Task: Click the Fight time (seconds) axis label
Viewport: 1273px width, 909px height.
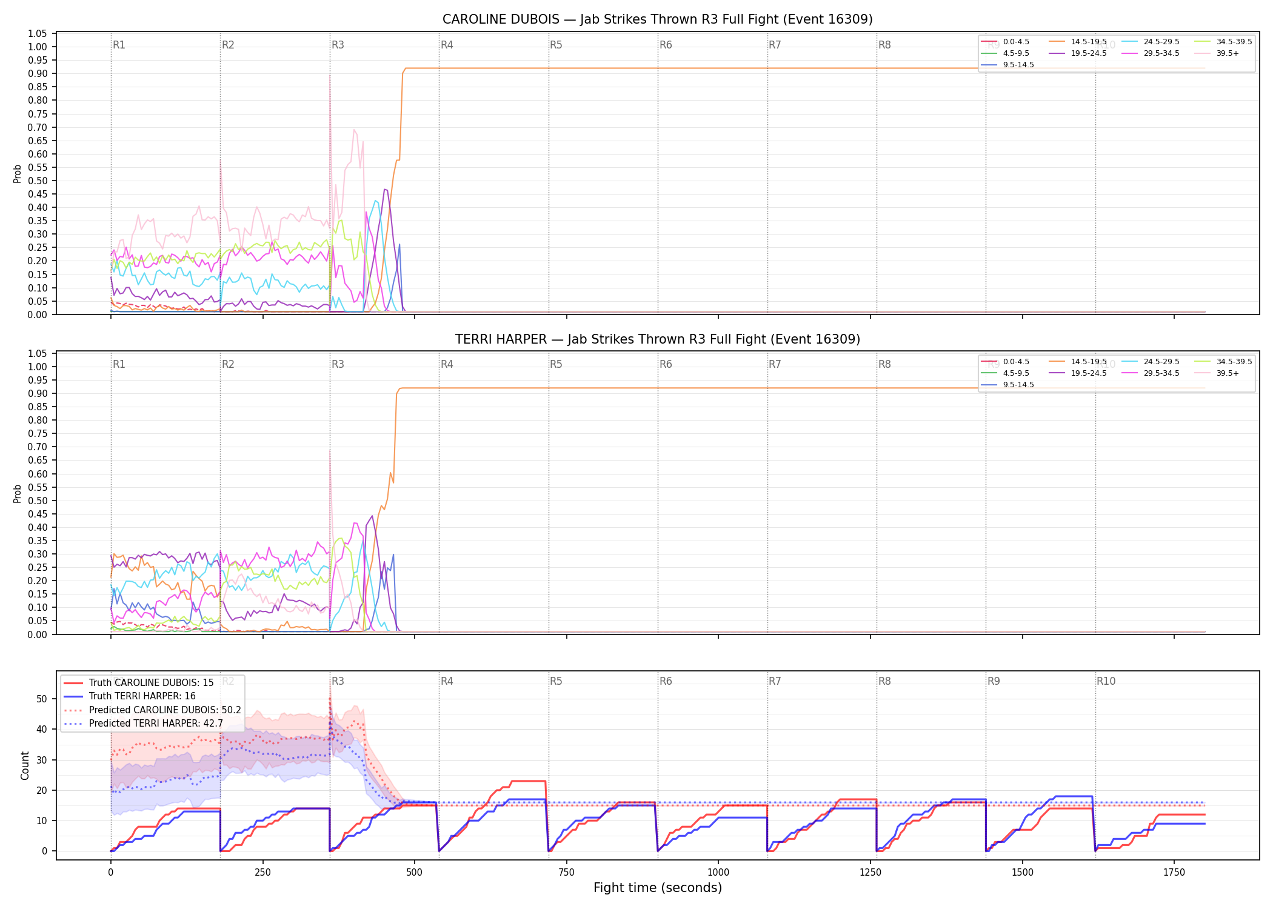Action: pyautogui.click(x=658, y=888)
